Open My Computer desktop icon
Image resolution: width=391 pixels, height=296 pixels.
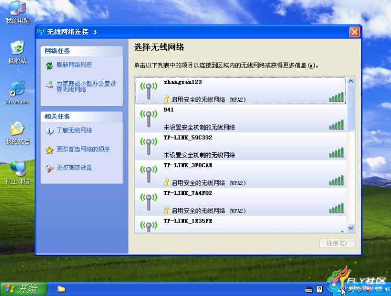pos(17,12)
